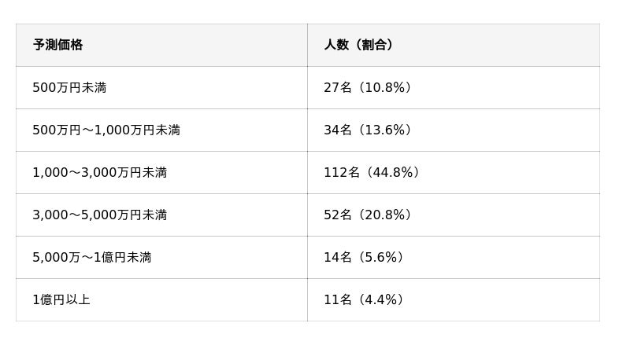630x345 pixels.
Task: Click the 11名（4.4%） cell
Action: tap(363, 299)
